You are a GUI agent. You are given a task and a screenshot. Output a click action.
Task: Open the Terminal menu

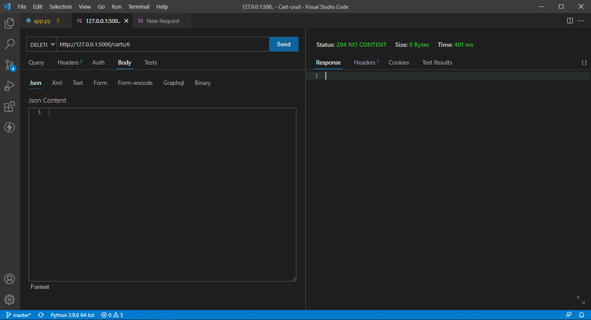pyautogui.click(x=139, y=6)
